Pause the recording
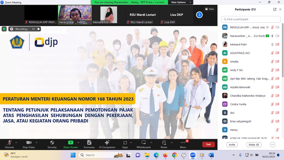Image resolution: width=284 pixels, height=160 pixels. 34,29
